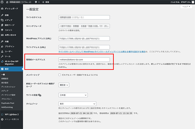Click the local time 2020-07-21 13:16:39
The height and width of the screenshot is (129, 195).
tap(121, 113)
